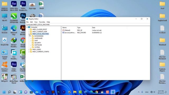Screen dimensions: 169x95
Task: Open the Edit menu
Action: (31, 22)
